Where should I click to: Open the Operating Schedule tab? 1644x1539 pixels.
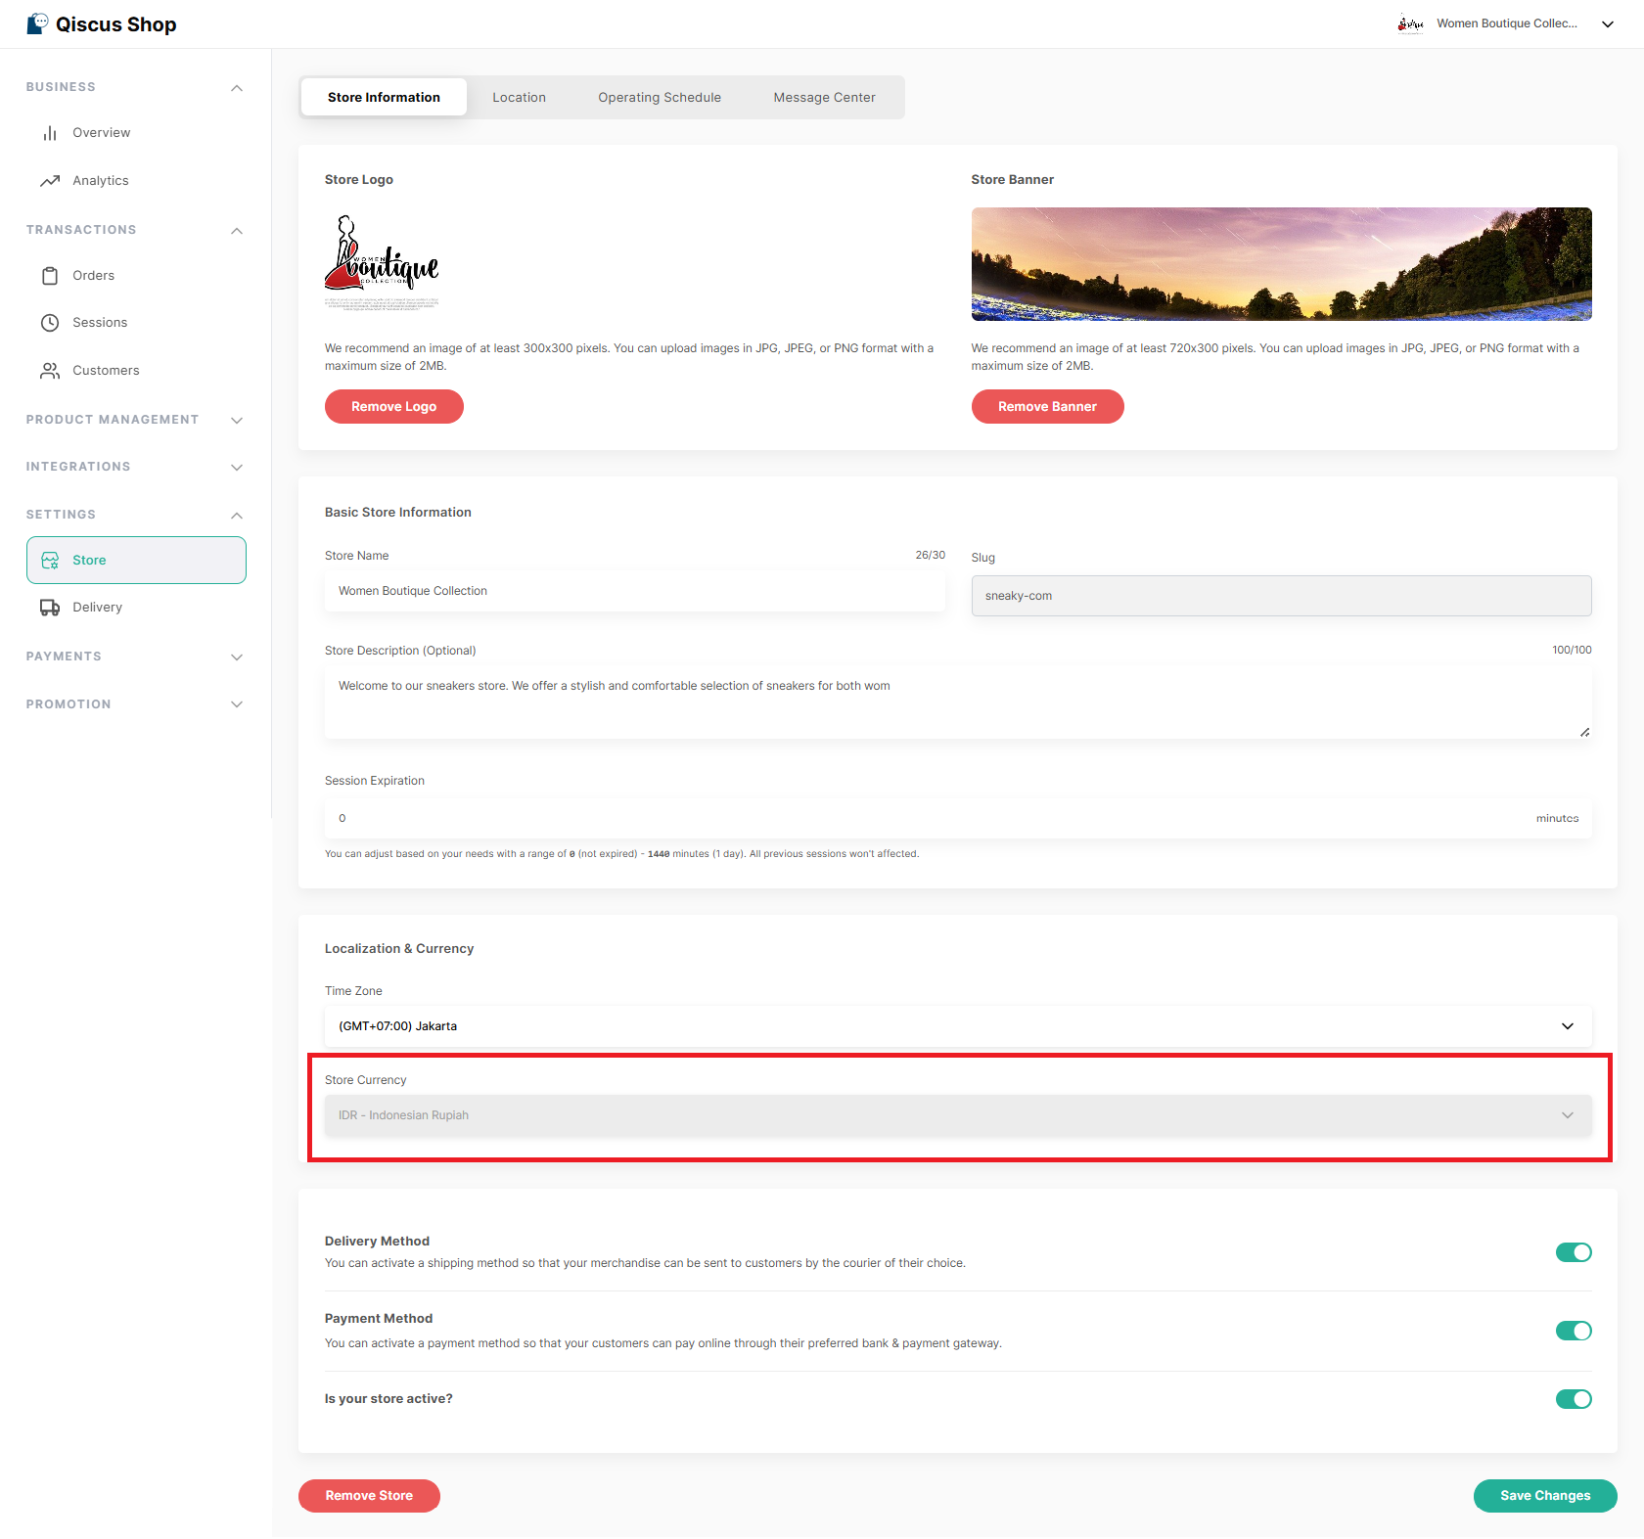point(660,98)
